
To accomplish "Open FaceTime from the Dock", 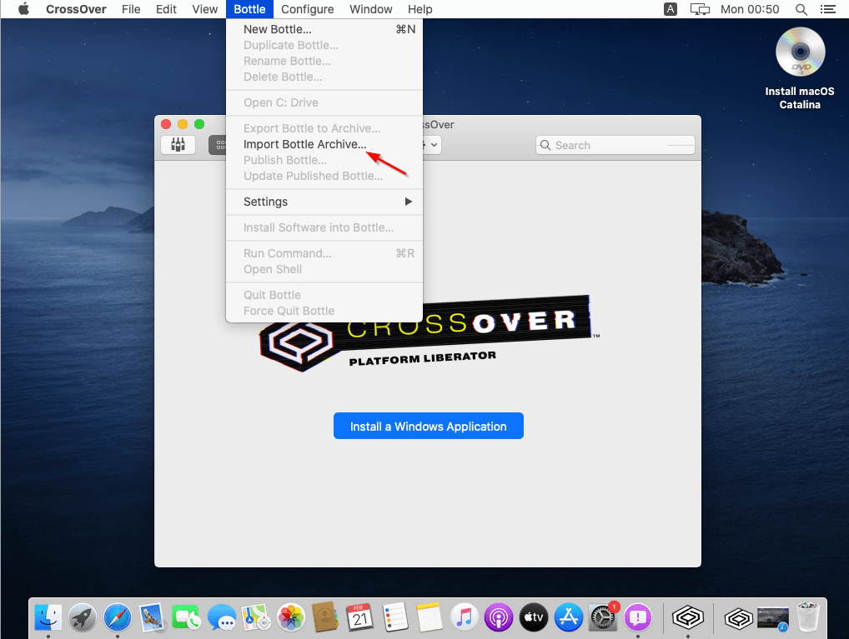I will [186, 617].
